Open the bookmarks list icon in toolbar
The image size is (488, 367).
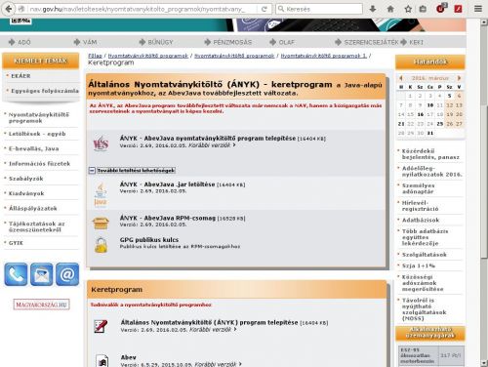coord(423,9)
